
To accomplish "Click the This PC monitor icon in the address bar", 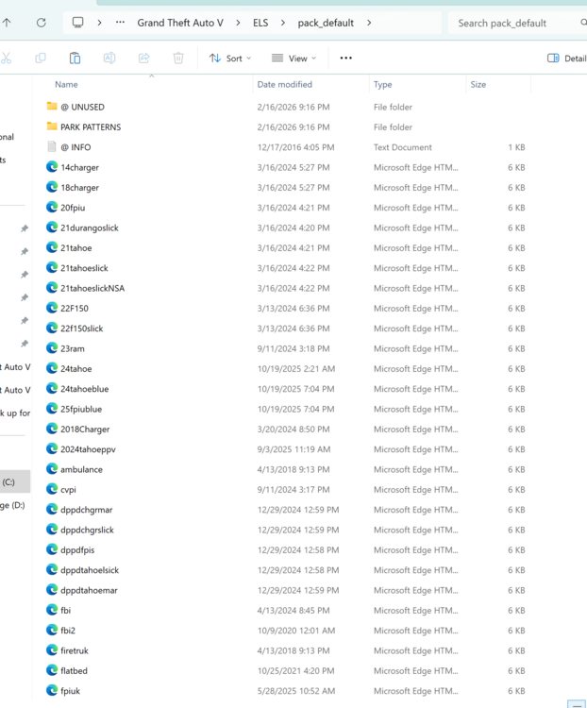I will (78, 23).
